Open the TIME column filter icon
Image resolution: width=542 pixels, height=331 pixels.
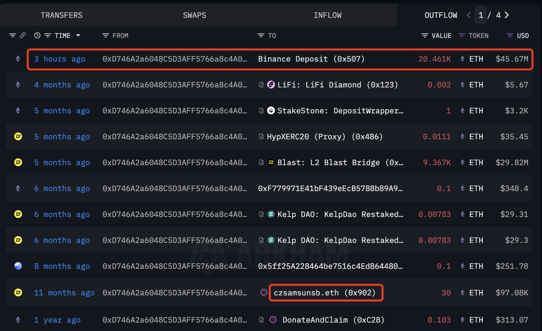[x=48, y=35]
